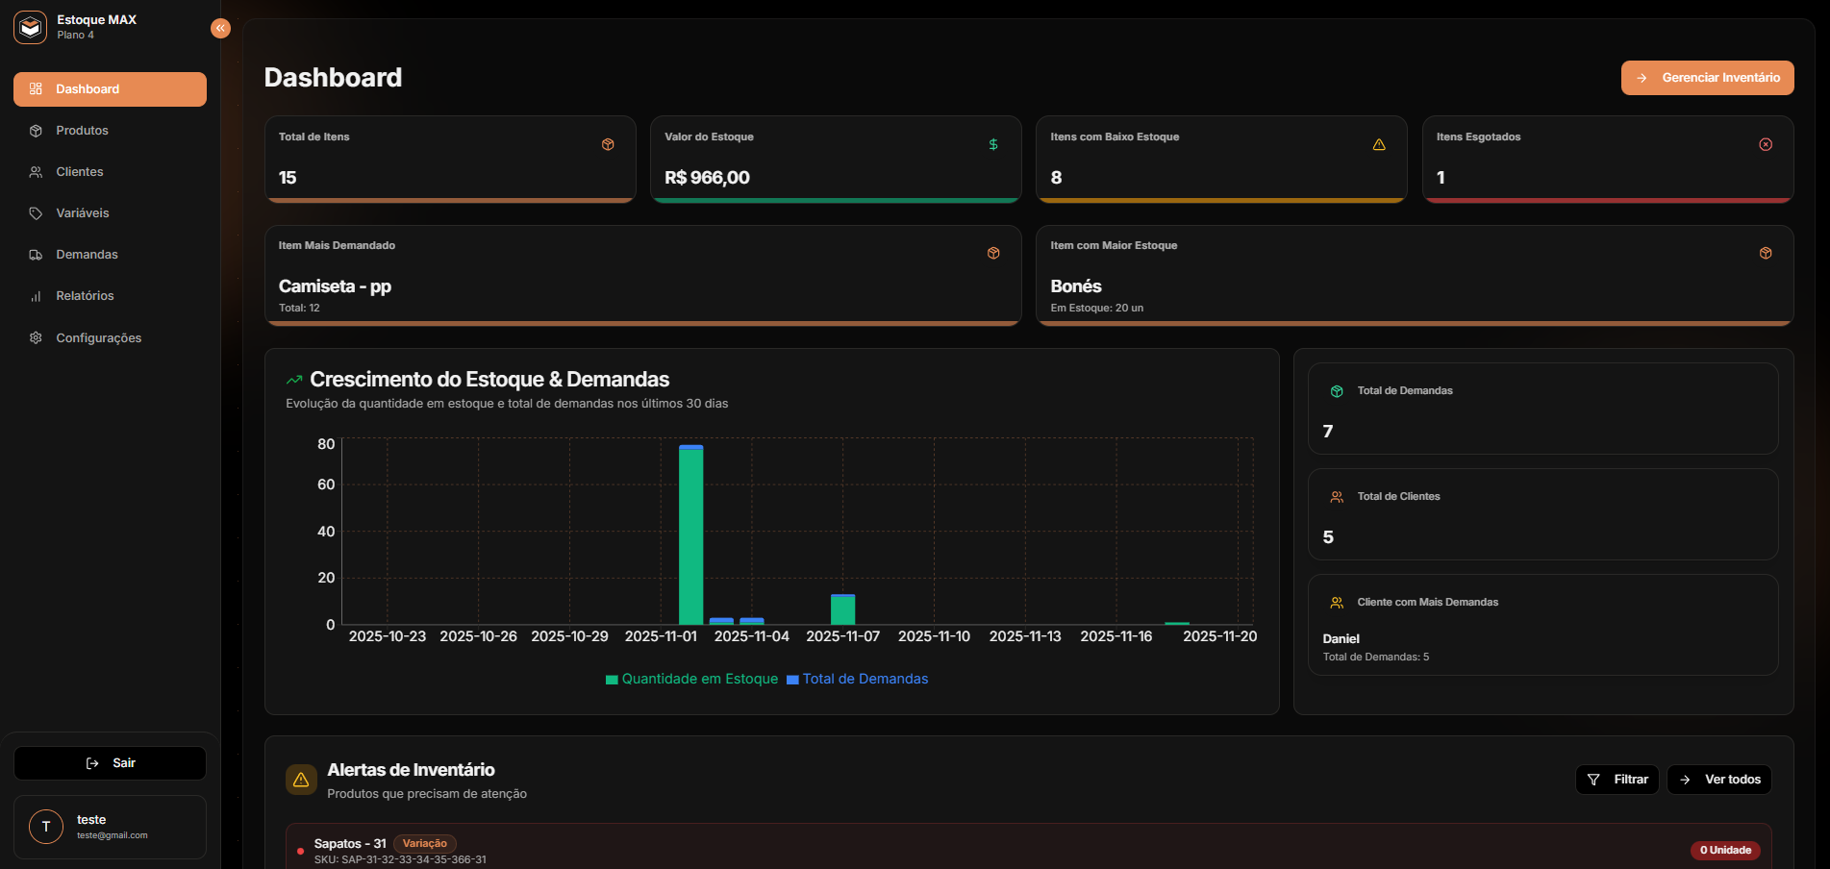1830x869 pixels.
Task: Collapse the sidebar with the chevron arrow
Action: 220,28
